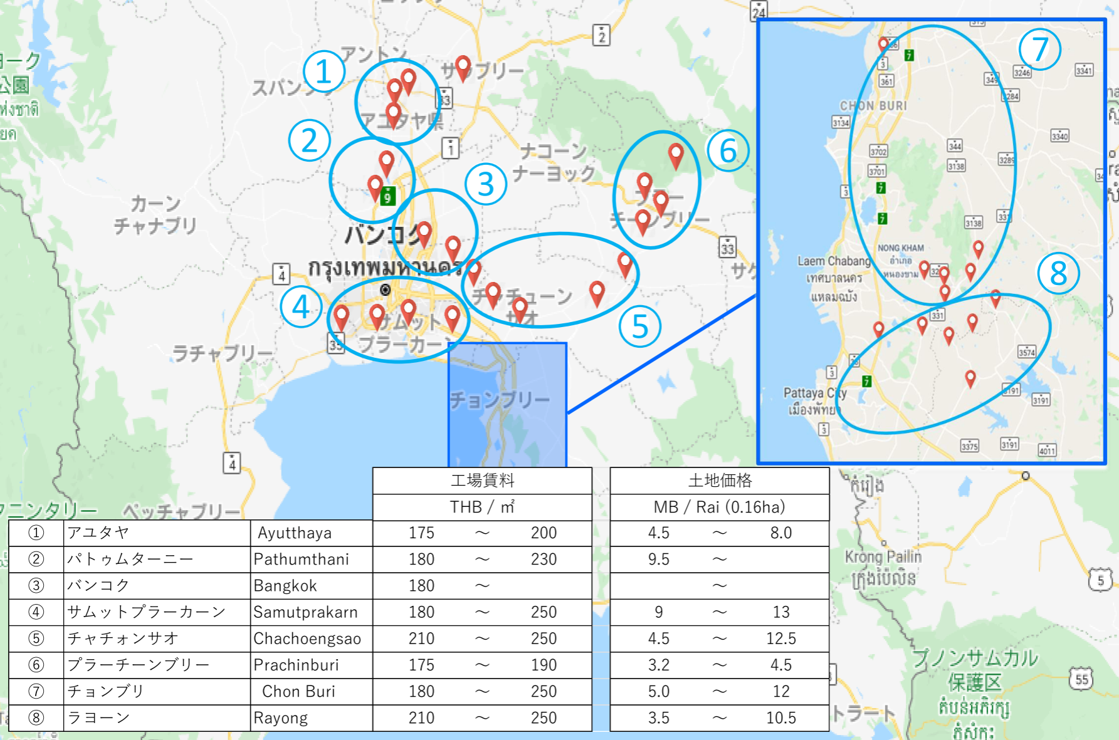Click the green route 7 marker near Chon Buri
Image resolution: width=1119 pixels, height=740 pixels.
click(x=908, y=55)
